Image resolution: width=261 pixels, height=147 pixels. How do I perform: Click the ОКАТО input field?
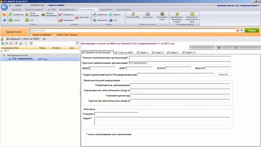click(x=218, y=68)
